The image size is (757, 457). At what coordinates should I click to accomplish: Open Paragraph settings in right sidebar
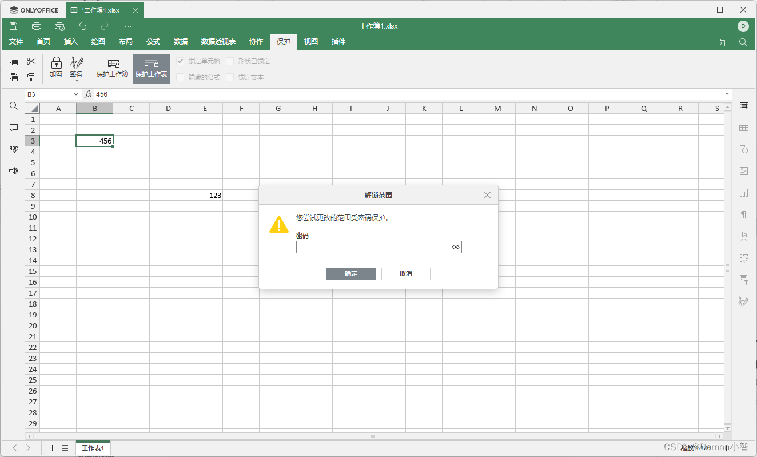coord(744,214)
